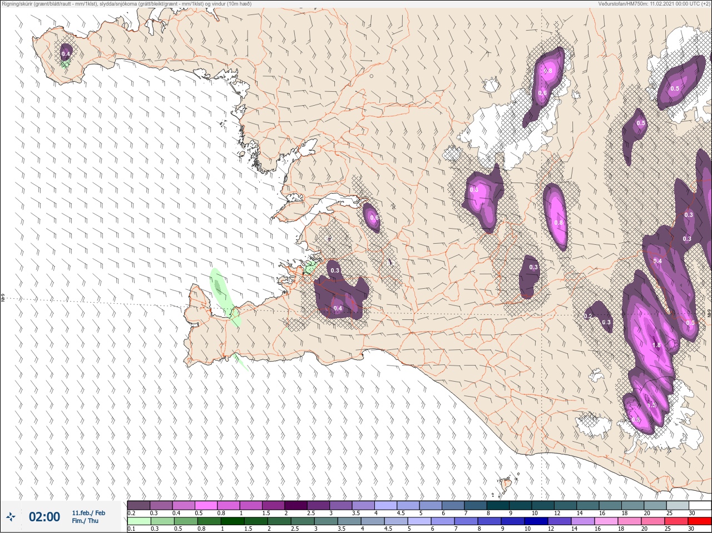Click the 1.8 precipitation value on the map
Image resolution: width=712 pixels, height=533 pixels.
pos(656,345)
